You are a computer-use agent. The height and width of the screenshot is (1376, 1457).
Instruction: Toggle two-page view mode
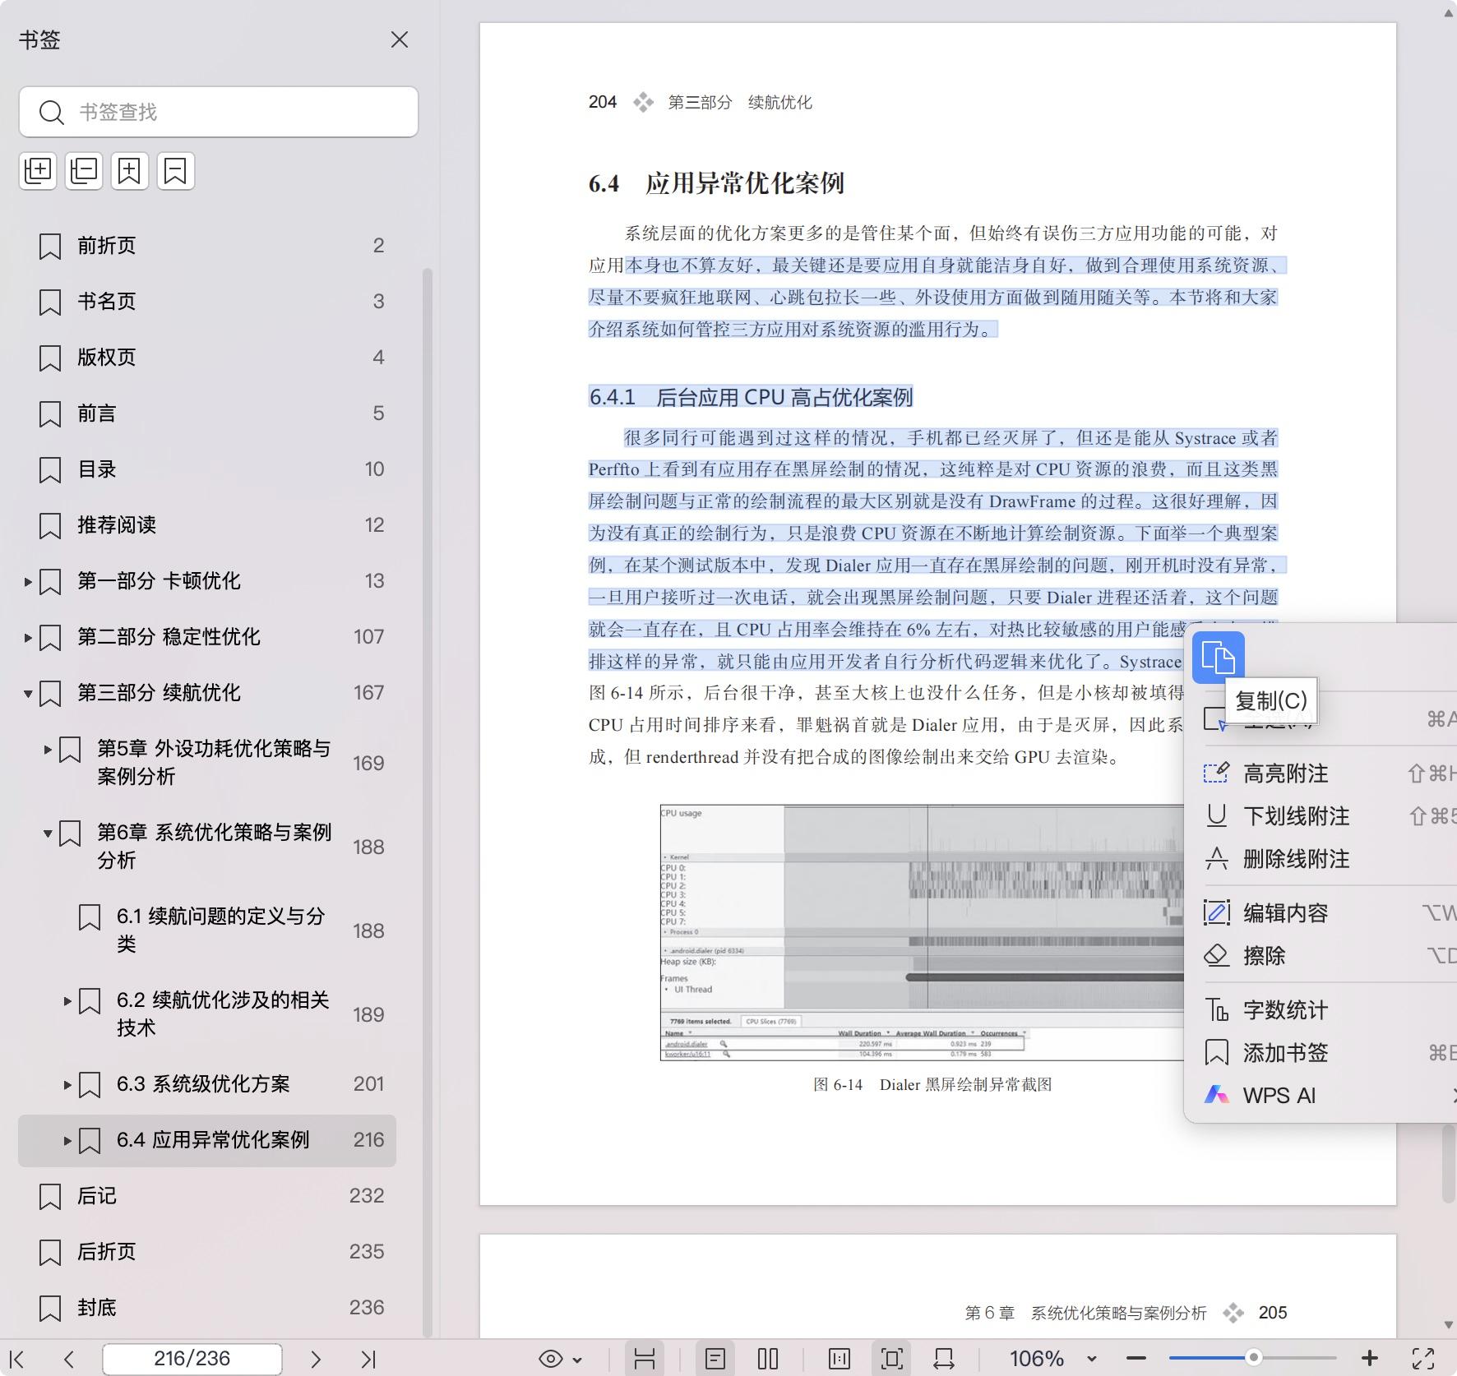767,1360
